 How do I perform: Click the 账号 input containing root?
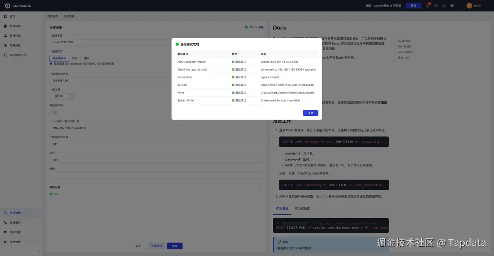tap(156, 159)
